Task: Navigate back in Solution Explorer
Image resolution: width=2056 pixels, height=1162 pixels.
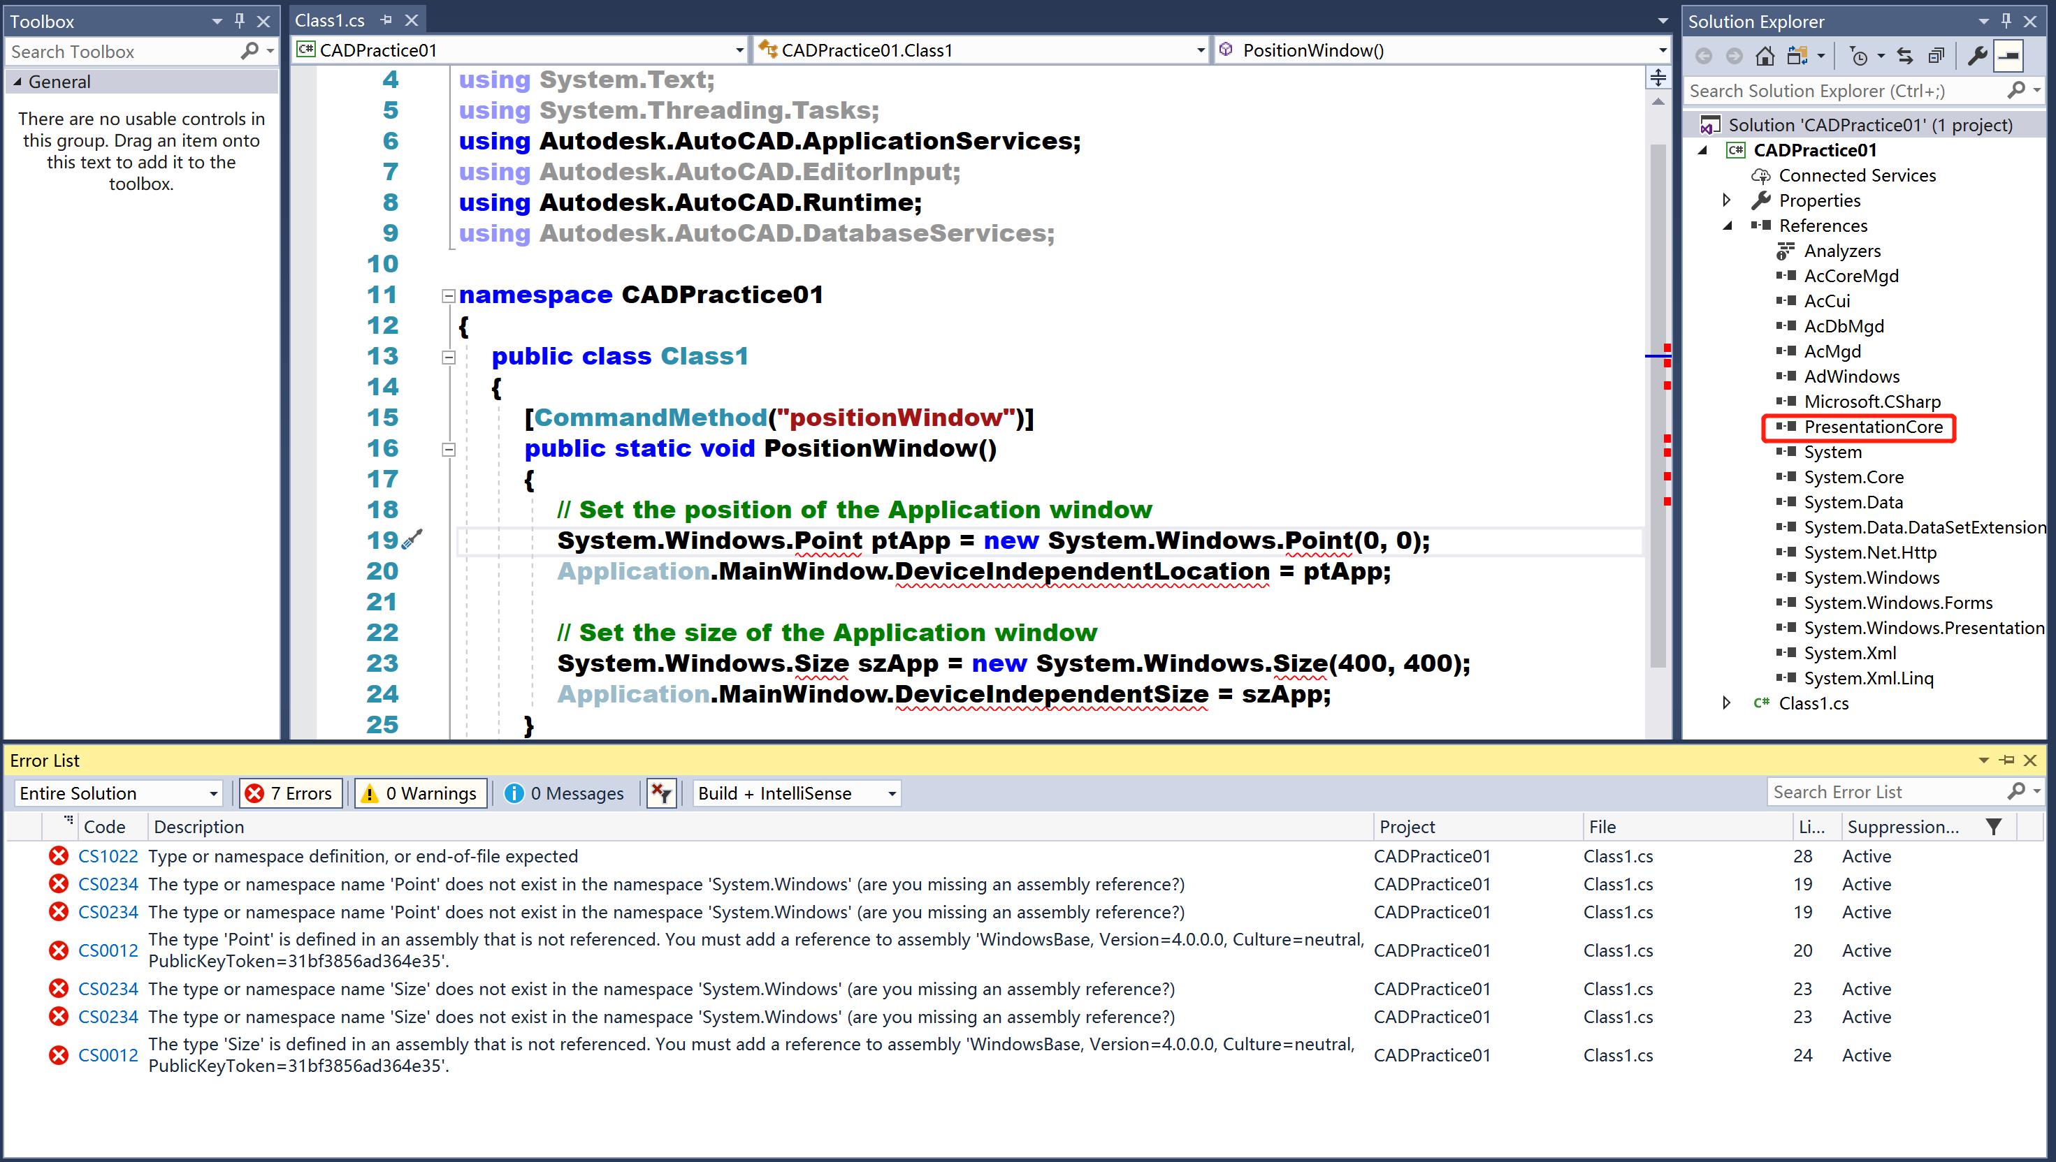Action: (1704, 55)
